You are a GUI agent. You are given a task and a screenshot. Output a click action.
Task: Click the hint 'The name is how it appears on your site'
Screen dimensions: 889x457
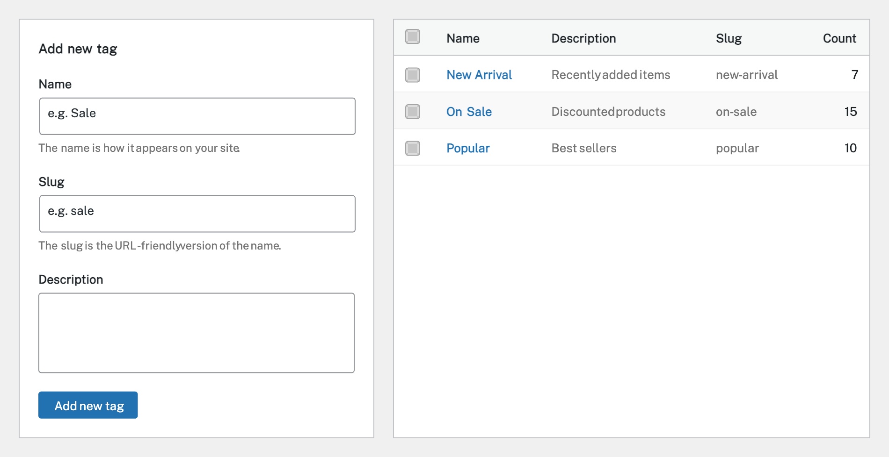coord(139,148)
